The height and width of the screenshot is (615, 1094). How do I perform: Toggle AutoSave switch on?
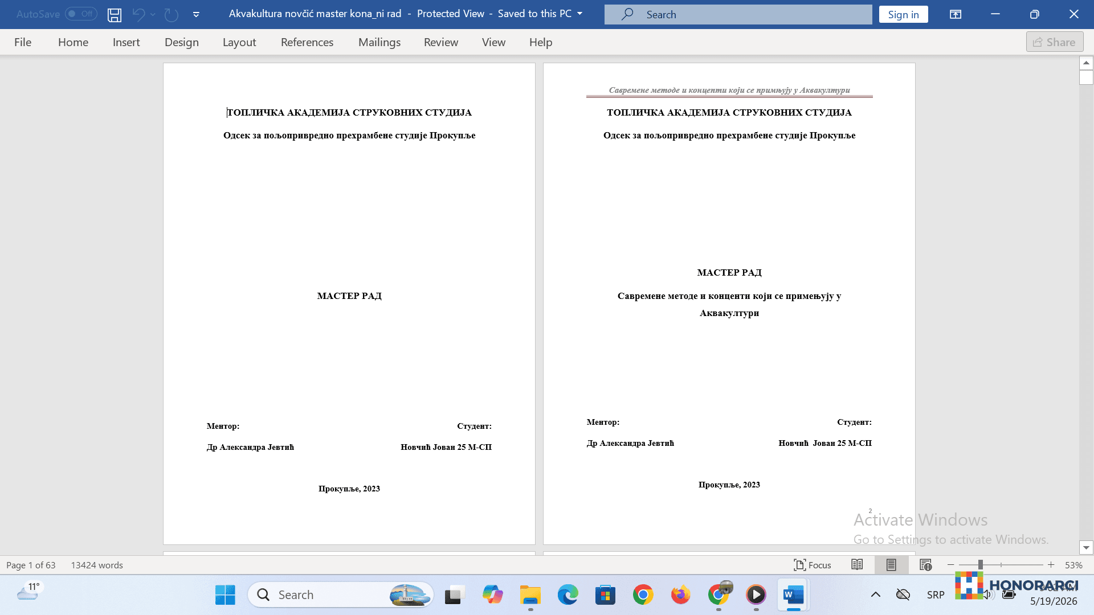point(81,14)
